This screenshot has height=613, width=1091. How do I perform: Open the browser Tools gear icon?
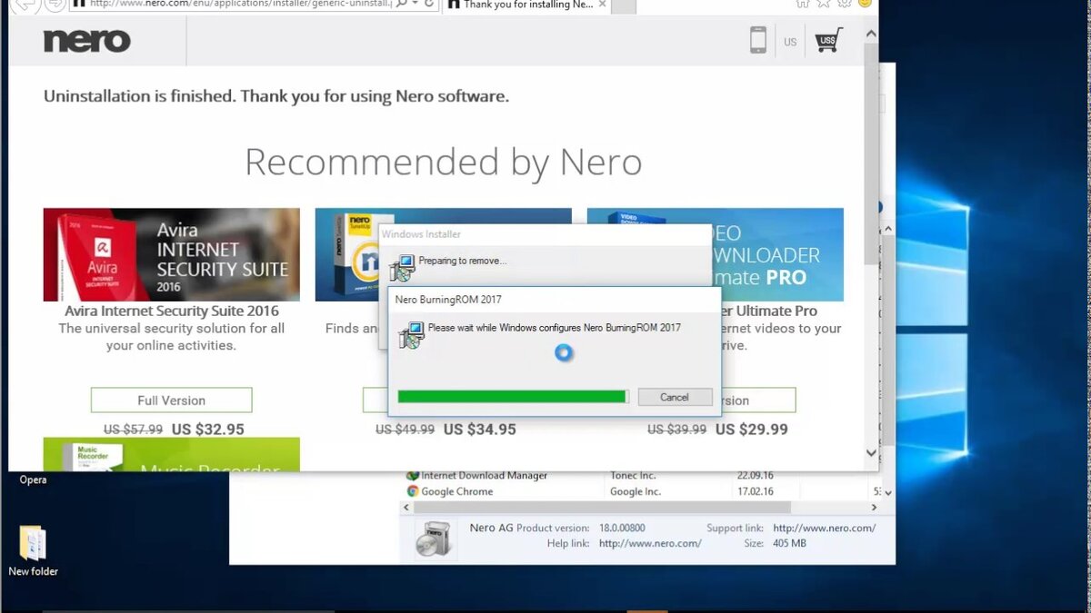click(x=845, y=4)
